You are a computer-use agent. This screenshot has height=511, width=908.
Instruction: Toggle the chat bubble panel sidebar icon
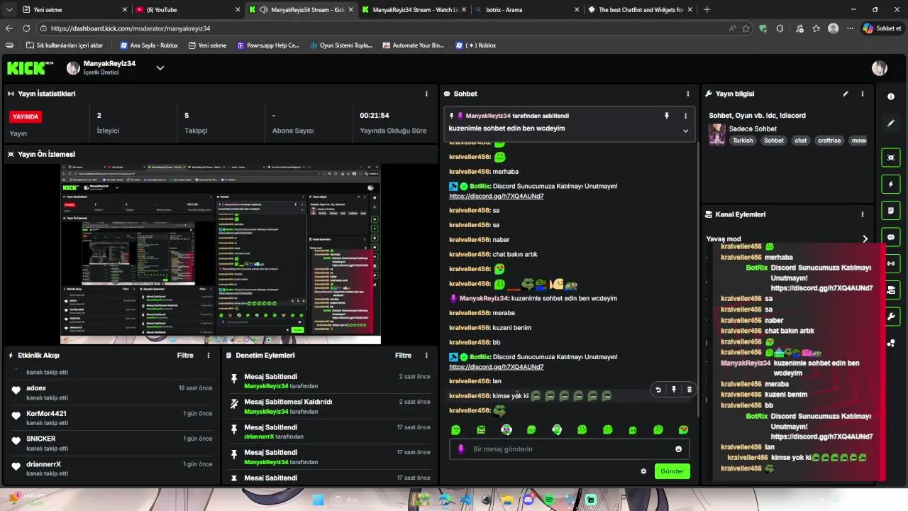coord(891,237)
